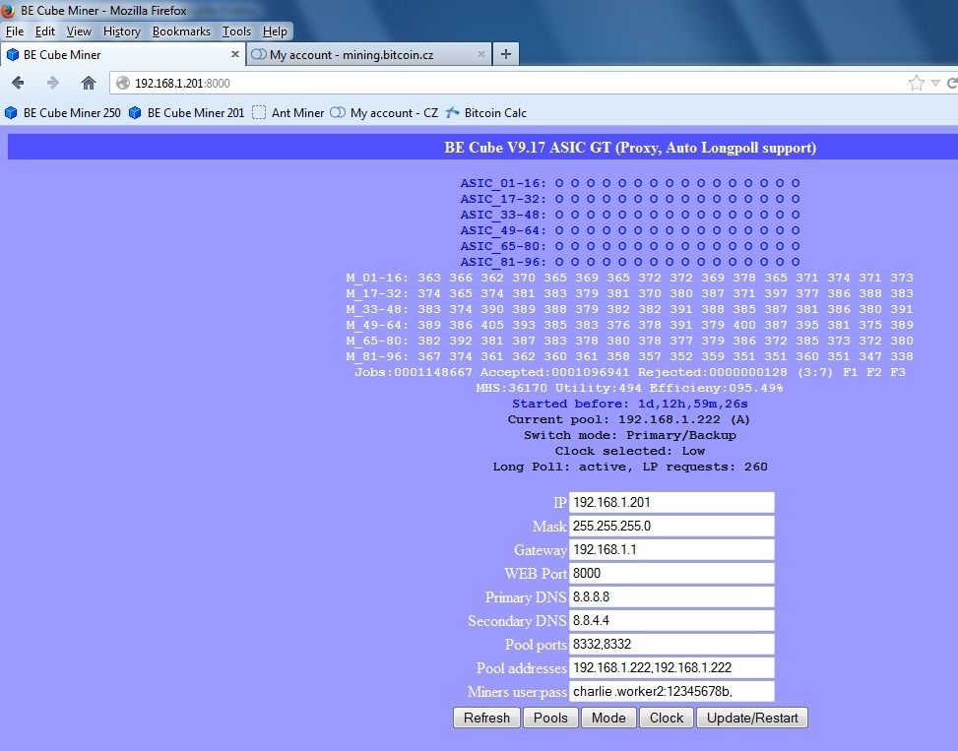Click the browser Back arrow button
The width and height of the screenshot is (958, 751).
click(18, 83)
